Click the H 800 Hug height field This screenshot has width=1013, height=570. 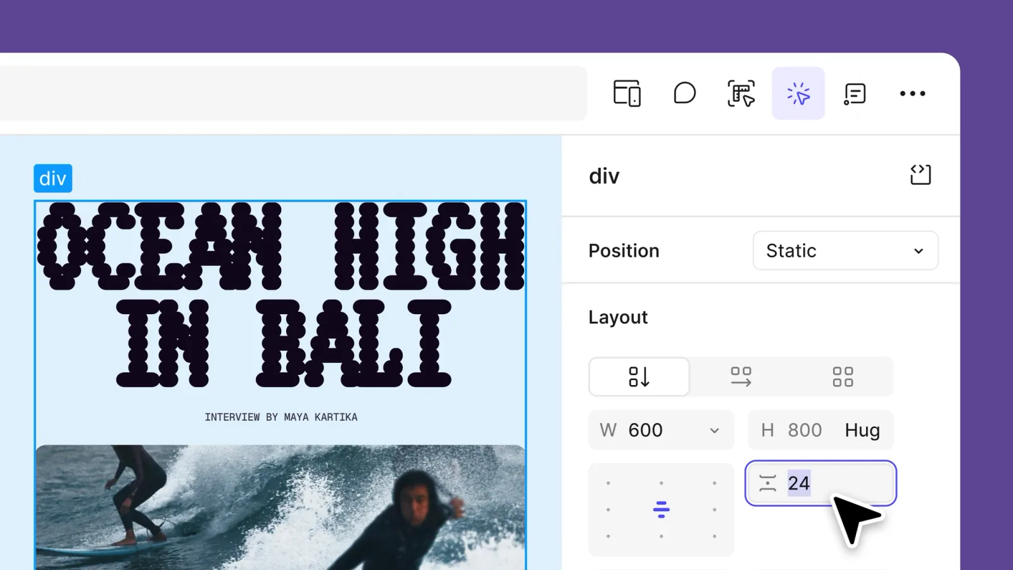821,430
